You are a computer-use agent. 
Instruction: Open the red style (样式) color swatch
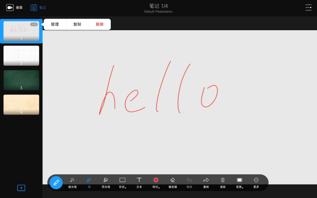156,180
